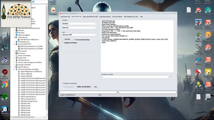Collapse Universal Serial Bus controllers node
Viewport: 214px width, 120px height.
[x=14, y=69]
